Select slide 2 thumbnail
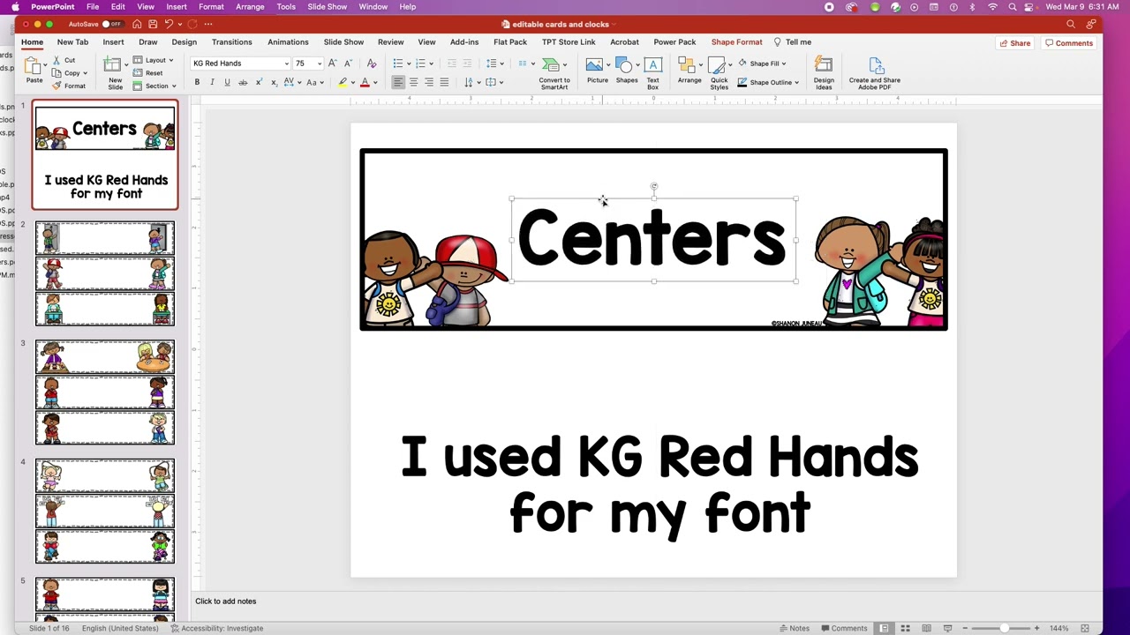The image size is (1130, 635). 105,273
